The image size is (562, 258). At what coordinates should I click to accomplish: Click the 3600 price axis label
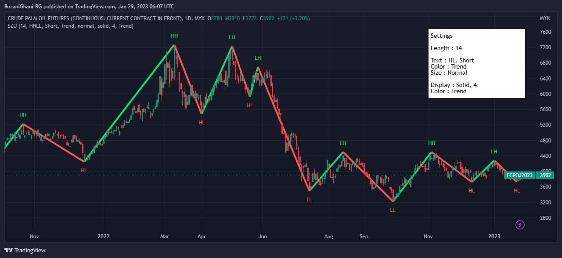(x=545, y=187)
